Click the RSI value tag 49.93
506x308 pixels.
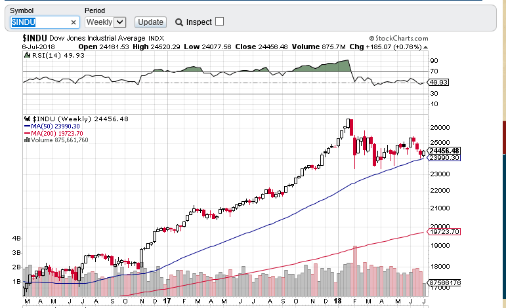point(438,83)
